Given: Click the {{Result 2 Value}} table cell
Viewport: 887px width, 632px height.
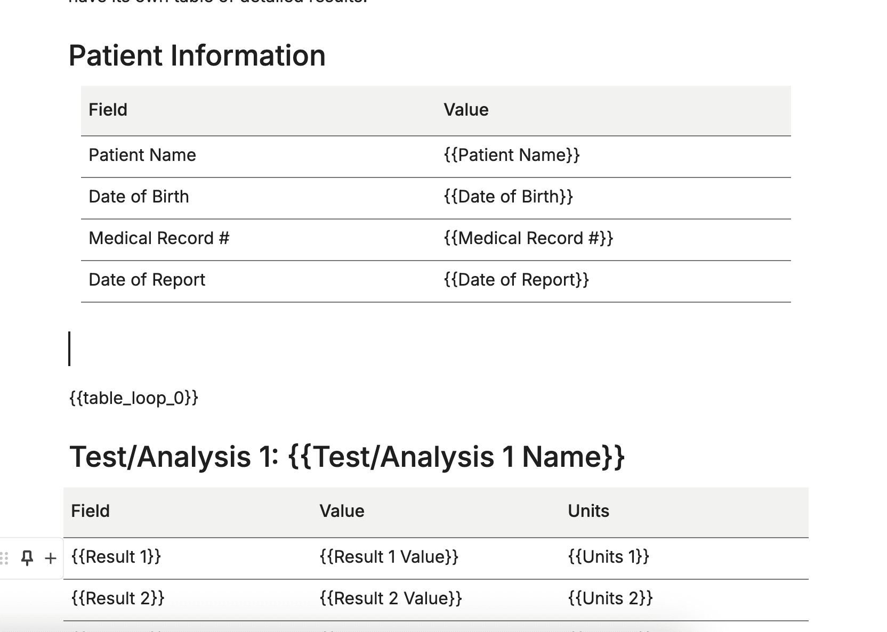Looking at the screenshot, I should [391, 598].
